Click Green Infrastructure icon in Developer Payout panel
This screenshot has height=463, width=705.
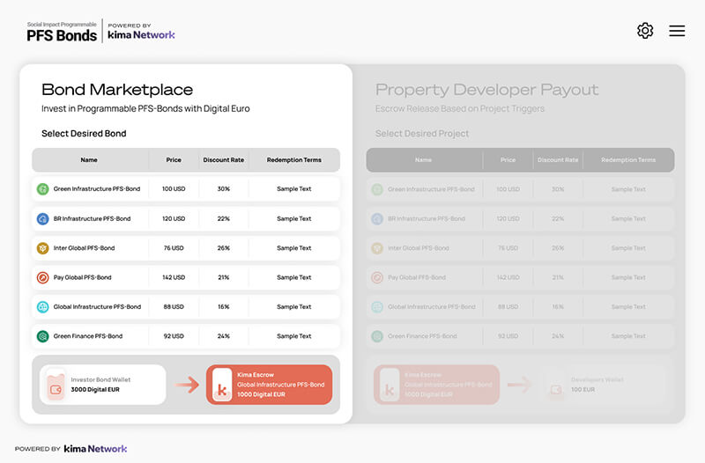point(377,189)
